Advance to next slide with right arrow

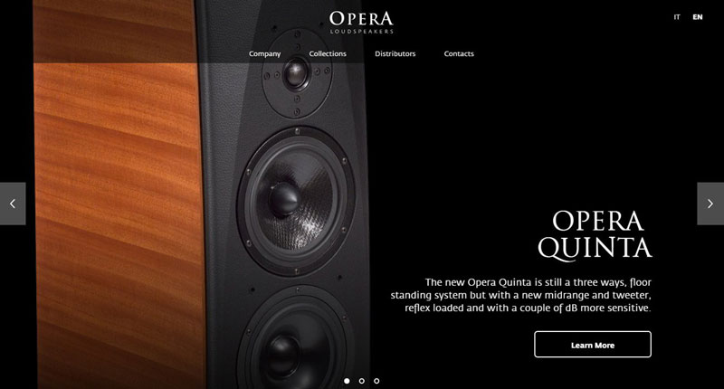(x=710, y=204)
